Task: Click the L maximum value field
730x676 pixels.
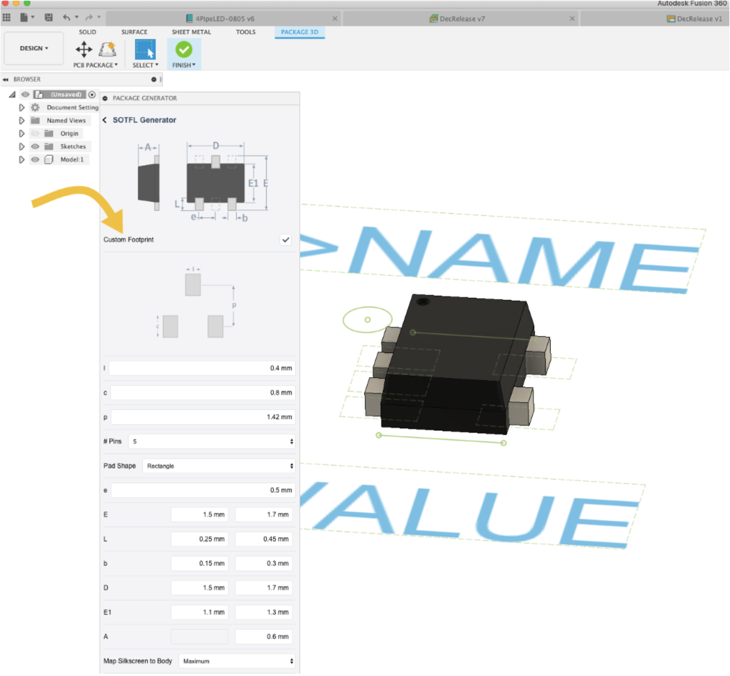Action: coord(264,539)
